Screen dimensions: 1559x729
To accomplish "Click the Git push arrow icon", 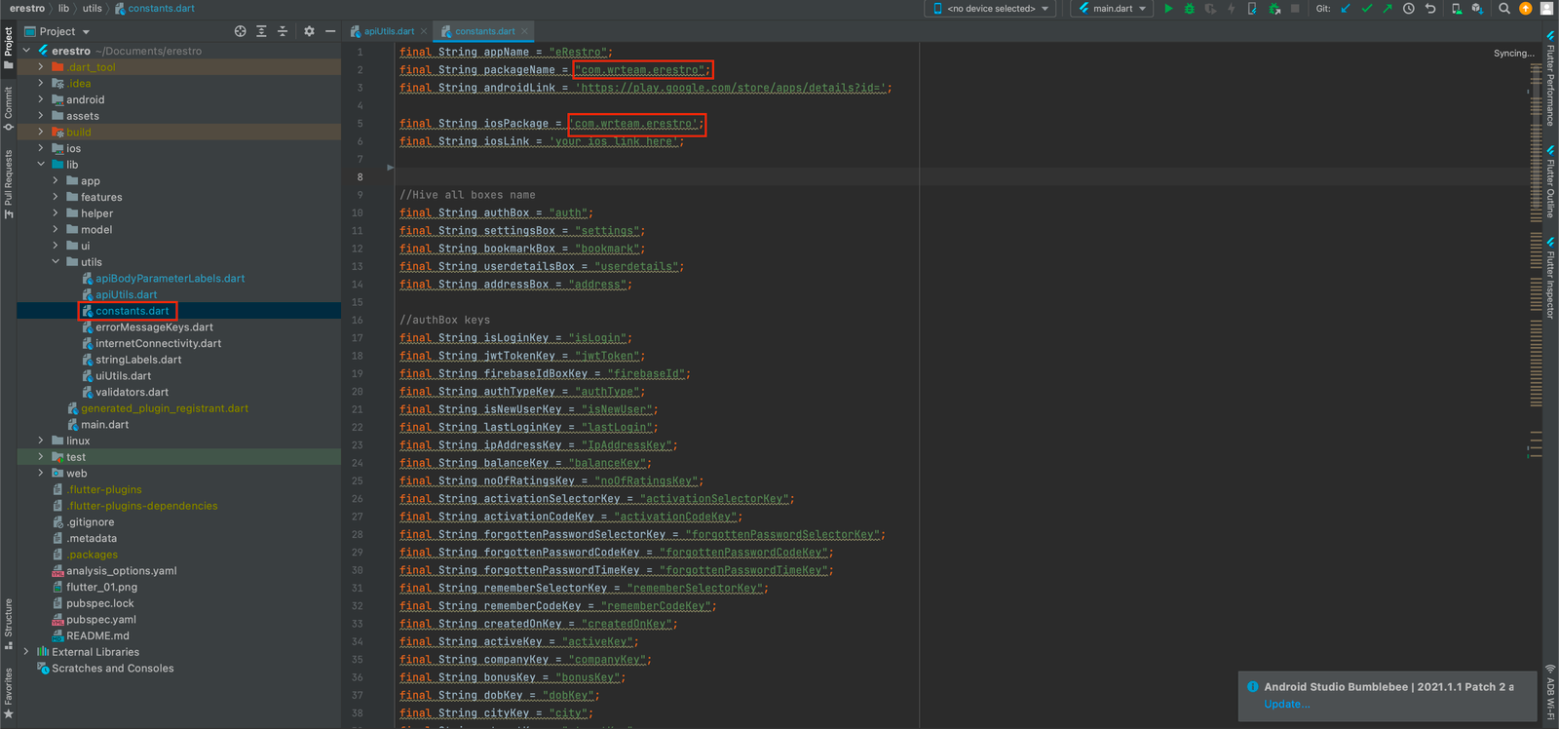I will tap(1387, 9).
